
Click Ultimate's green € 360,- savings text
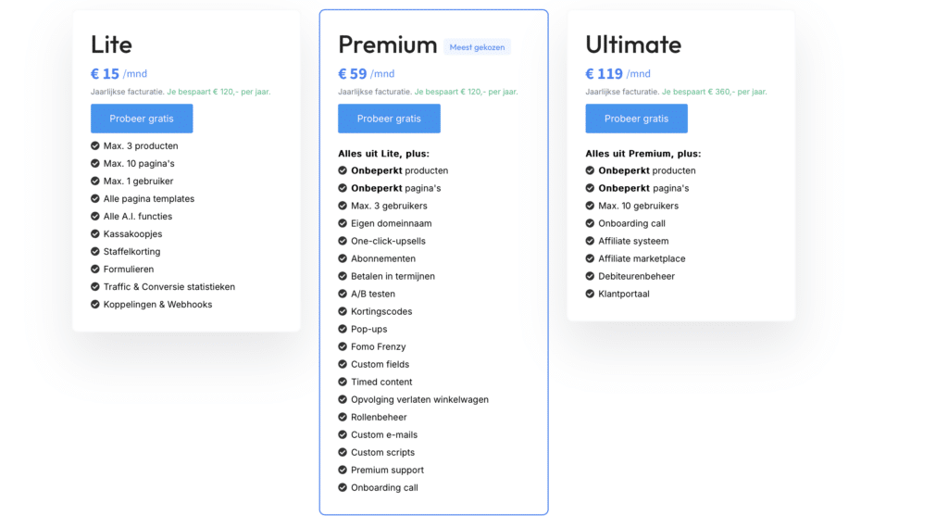click(715, 92)
